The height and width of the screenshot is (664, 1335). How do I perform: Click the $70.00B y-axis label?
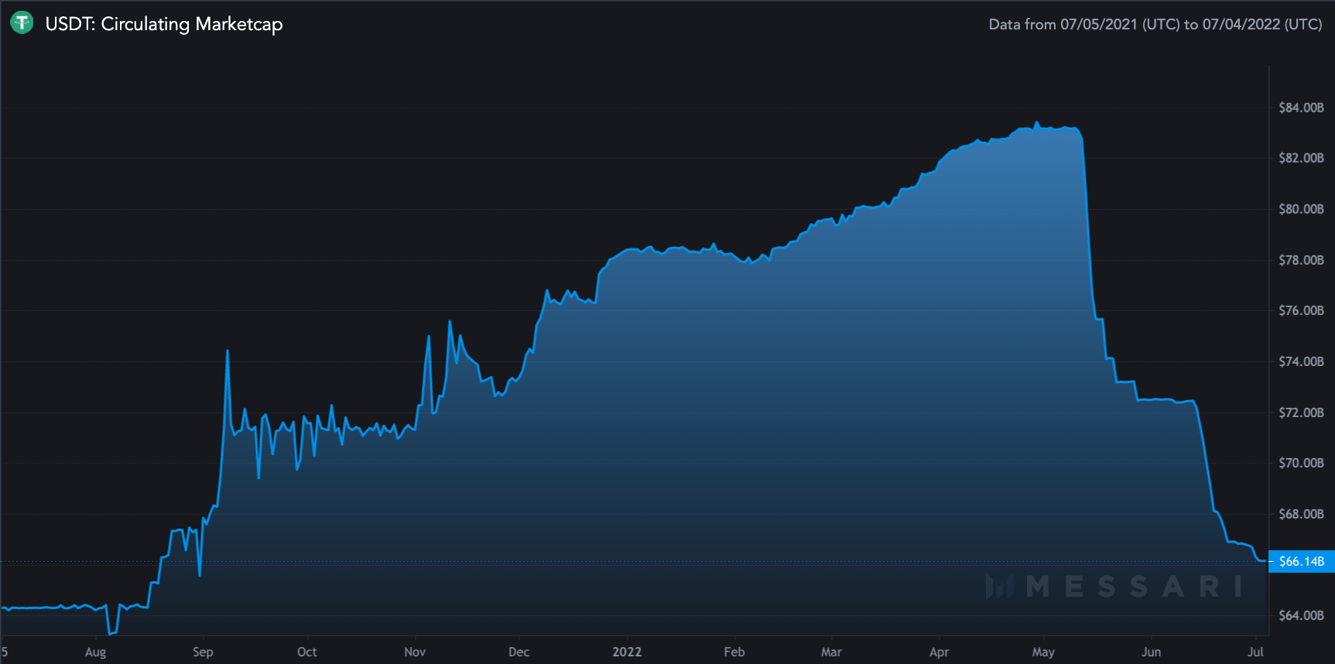(x=1300, y=463)
